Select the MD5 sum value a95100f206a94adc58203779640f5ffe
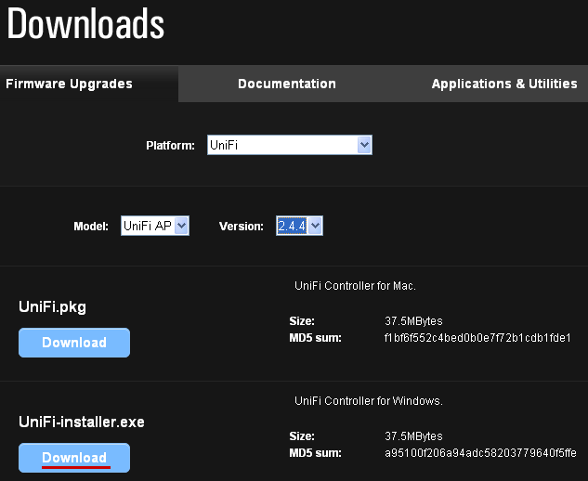Viewport: 588px width, 481px height. [480, 453]
